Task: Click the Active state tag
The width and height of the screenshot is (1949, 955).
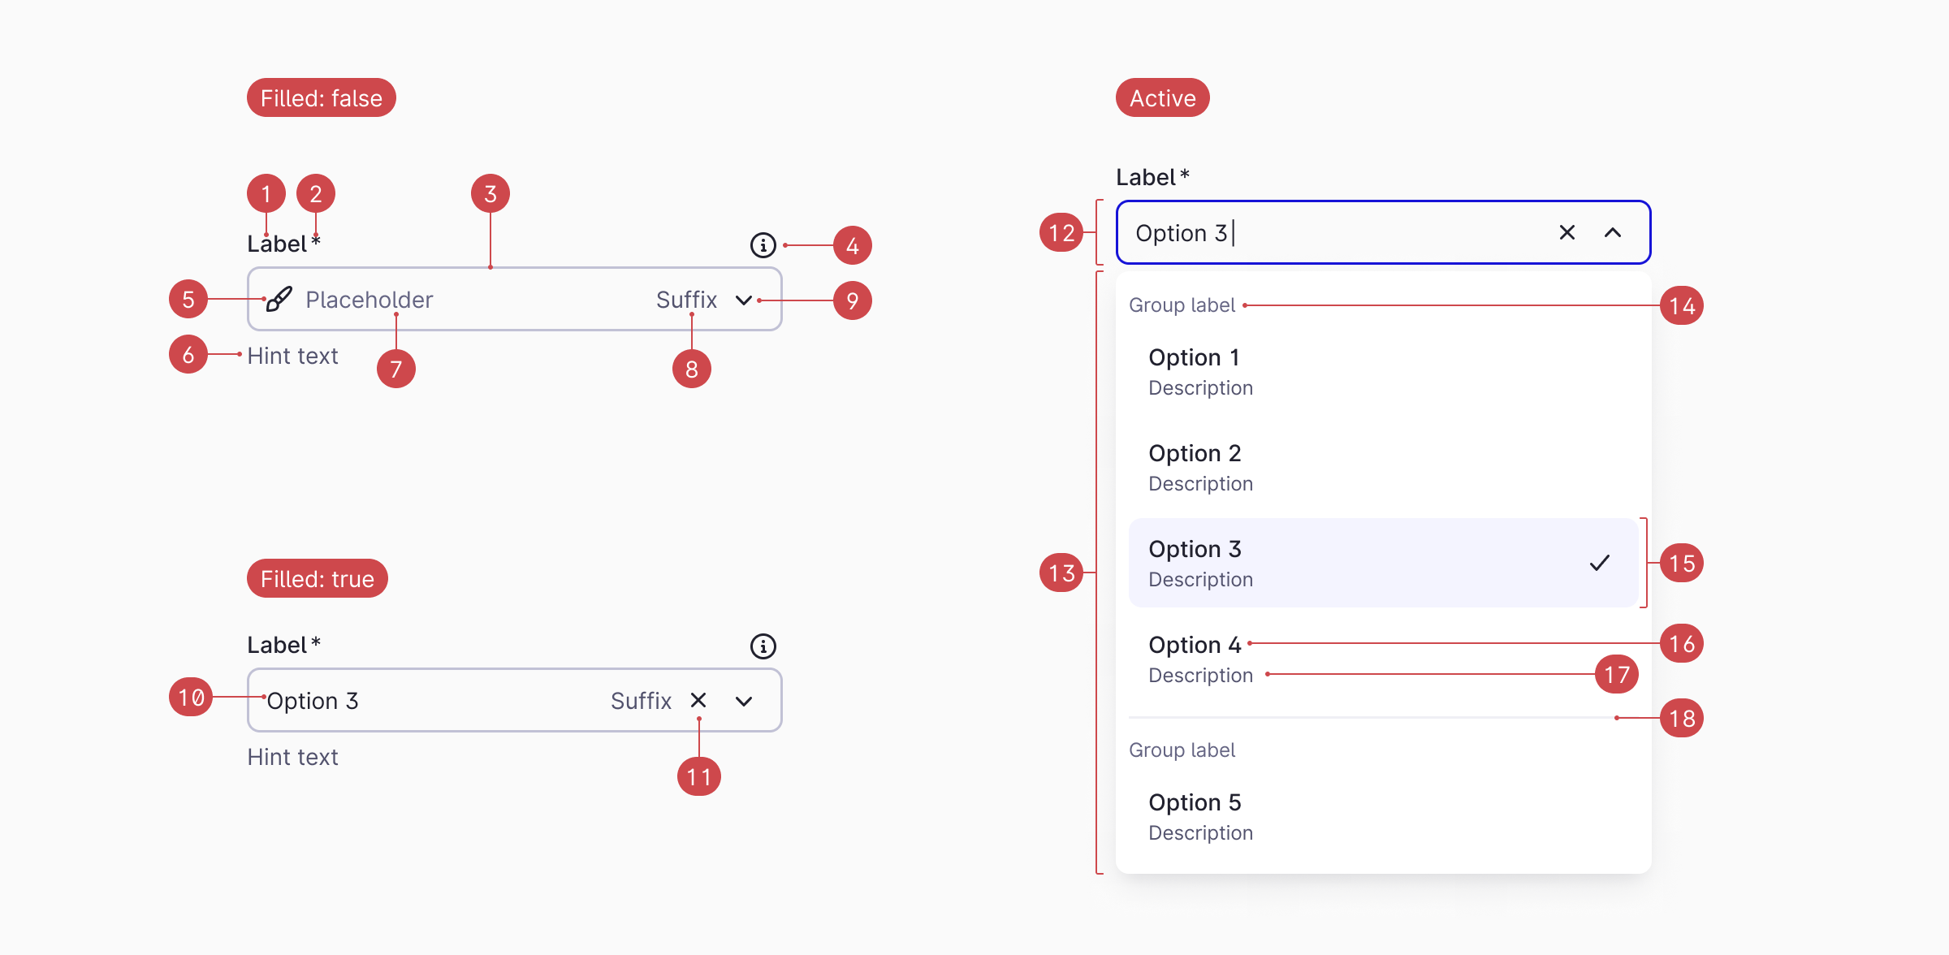Action: [1162, 98]
